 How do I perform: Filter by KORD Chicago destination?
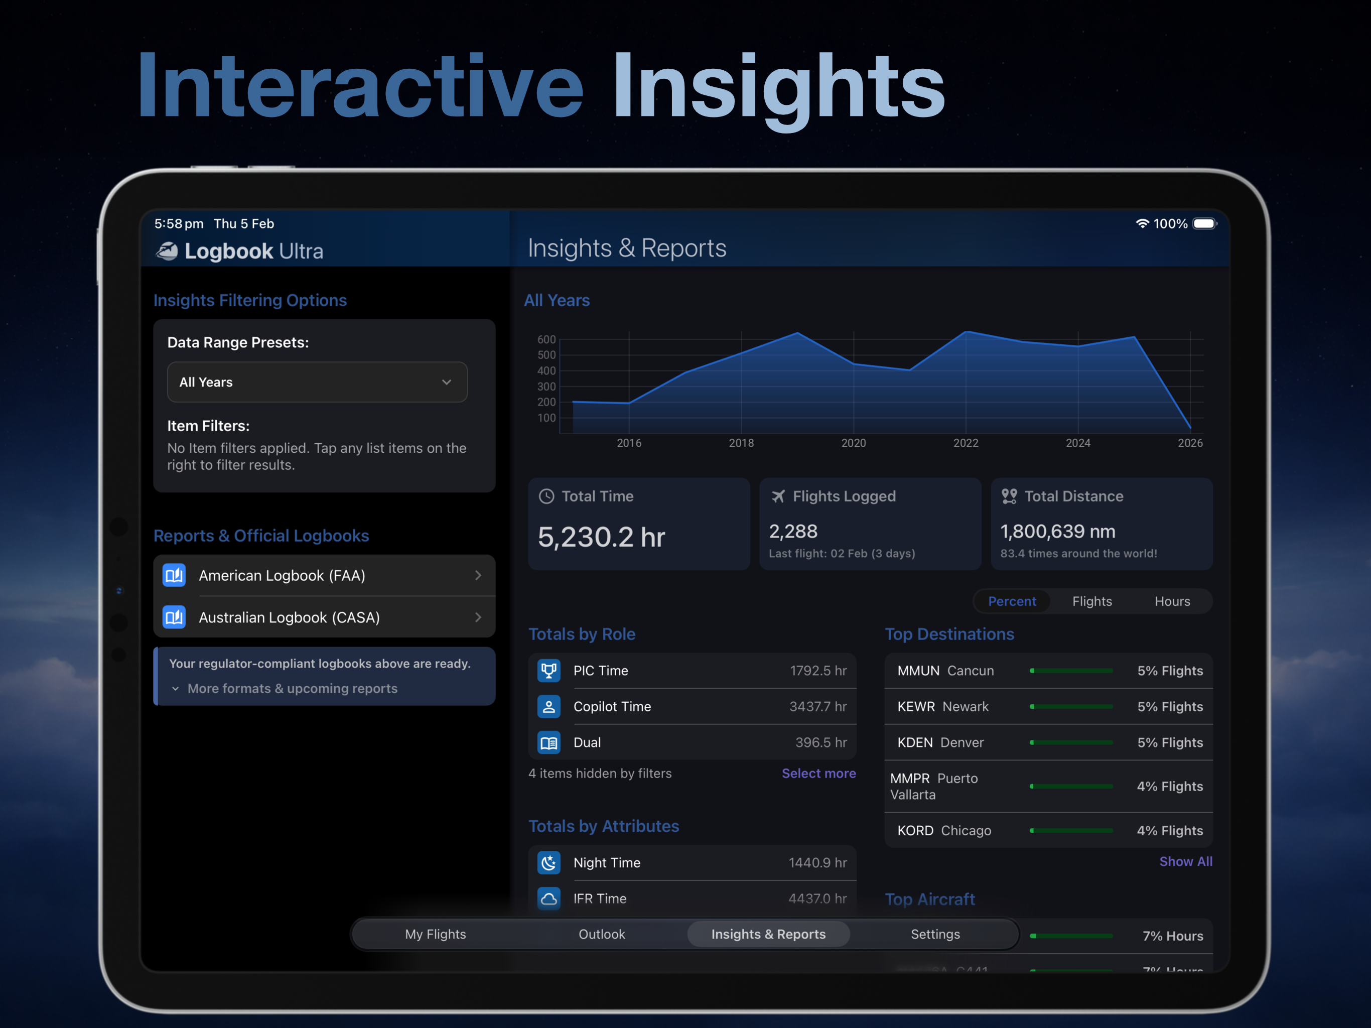(1049, 831)
